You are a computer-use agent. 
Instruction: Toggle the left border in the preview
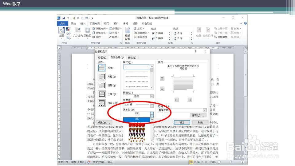[x=176, y=100]
